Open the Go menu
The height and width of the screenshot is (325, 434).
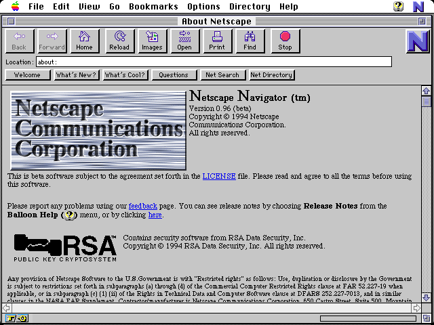click(115, 6)
